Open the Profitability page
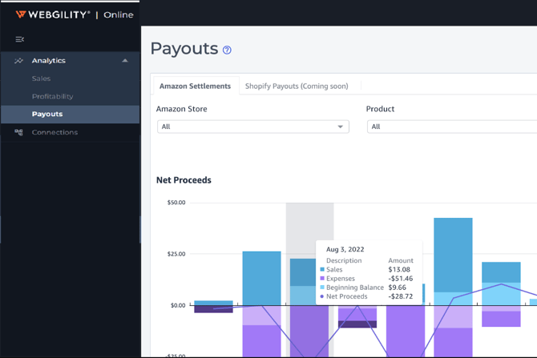 coord(52,96)
